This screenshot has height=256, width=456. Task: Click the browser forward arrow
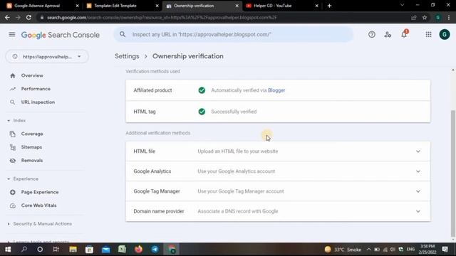(18, 17)
